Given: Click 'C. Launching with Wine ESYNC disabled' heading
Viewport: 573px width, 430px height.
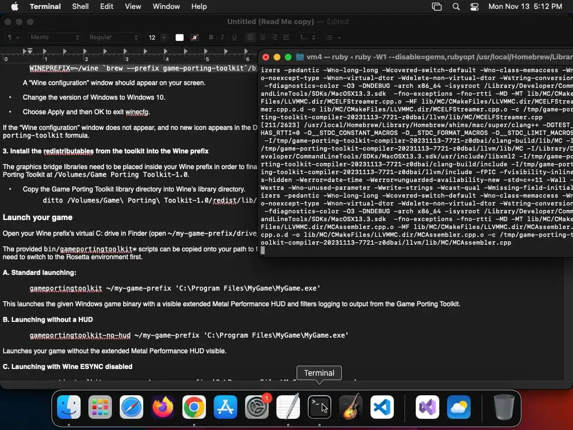Looking at the screenshot, I should click(67, 367).
